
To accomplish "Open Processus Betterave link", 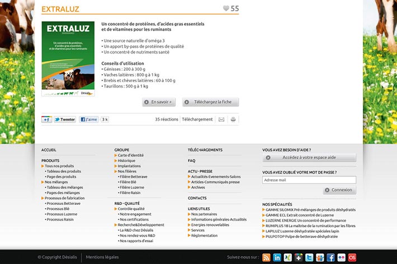I will coord(64,203).
